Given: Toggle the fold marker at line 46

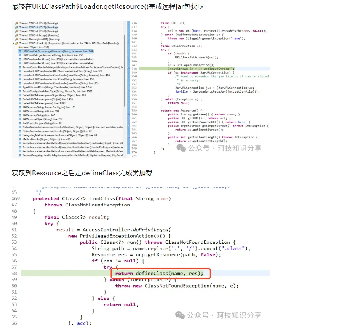Looking at the screenshot, I should [x=19, y=198].
